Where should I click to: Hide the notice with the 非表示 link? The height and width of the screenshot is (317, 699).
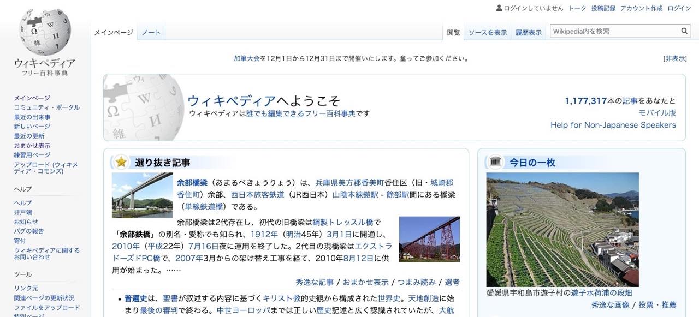[x=675, y=58]
